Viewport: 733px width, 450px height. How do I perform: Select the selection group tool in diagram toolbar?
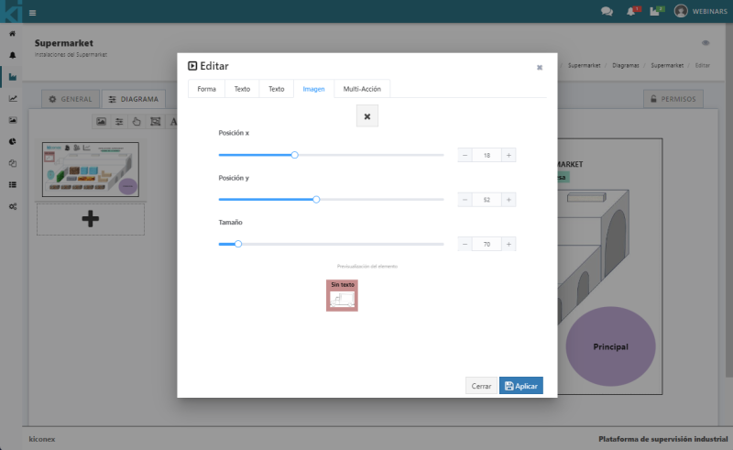[155, 122]
